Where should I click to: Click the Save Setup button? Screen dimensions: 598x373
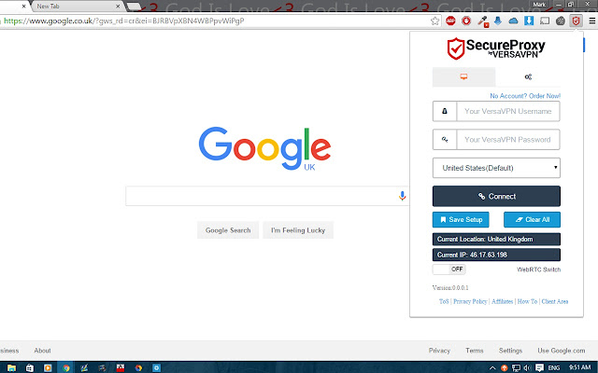461,220
